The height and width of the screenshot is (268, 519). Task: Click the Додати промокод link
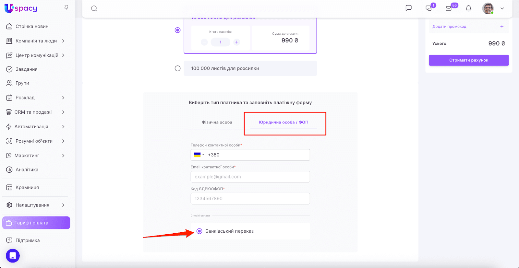[449, 27]
